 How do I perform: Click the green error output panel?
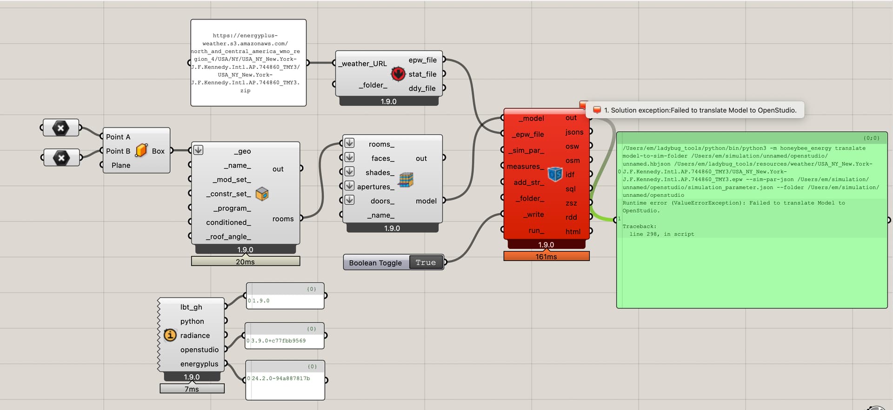click(752, 220)
